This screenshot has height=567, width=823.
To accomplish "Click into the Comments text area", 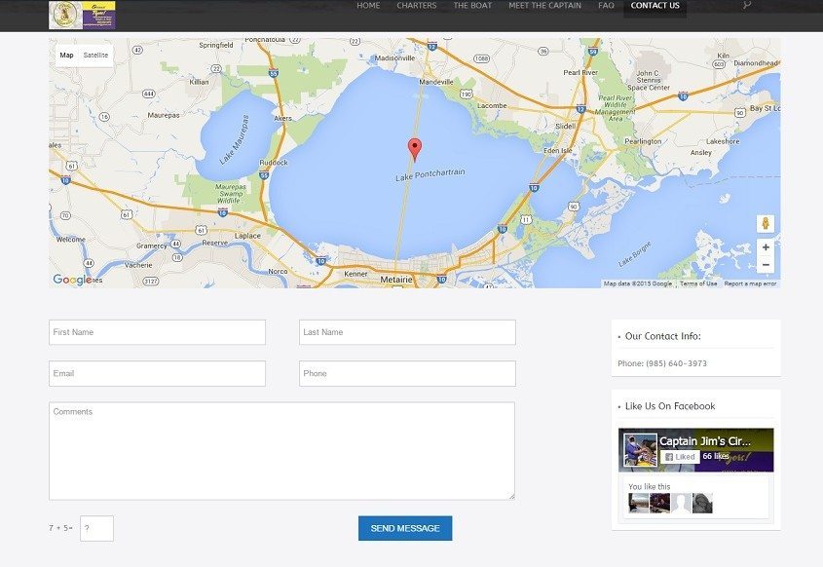I will [281, 451].
